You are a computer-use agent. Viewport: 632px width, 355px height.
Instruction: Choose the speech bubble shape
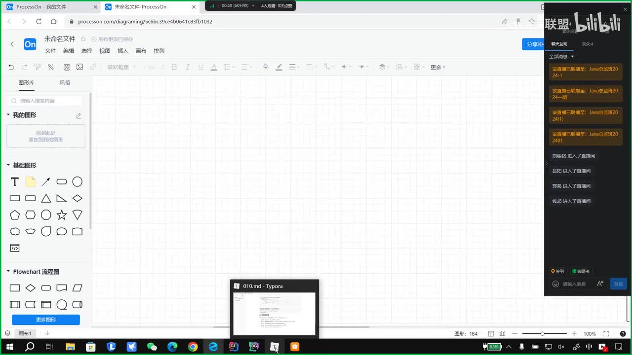pos(62,231)
